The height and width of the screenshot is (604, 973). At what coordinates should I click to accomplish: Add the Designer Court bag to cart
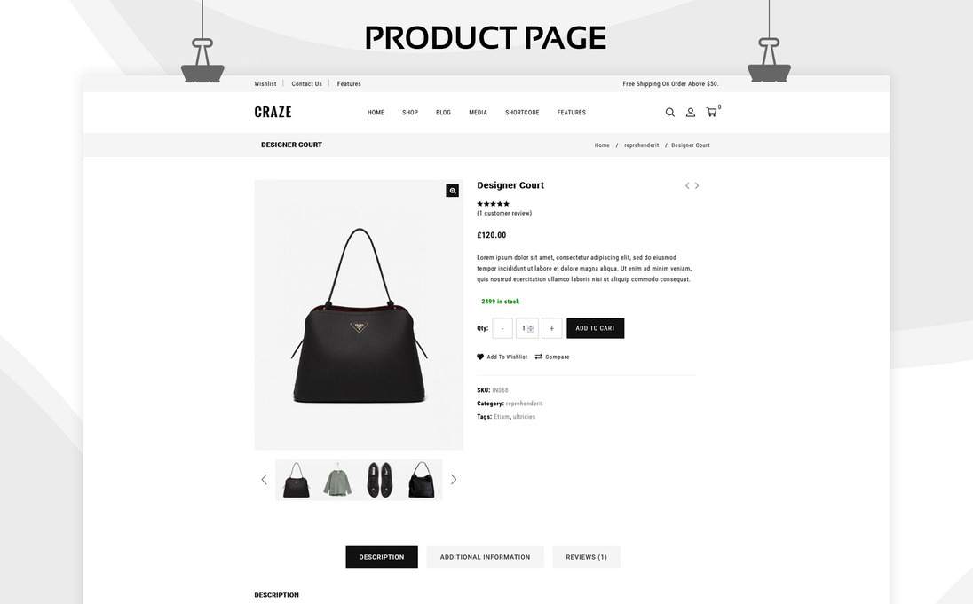(595, 328)
